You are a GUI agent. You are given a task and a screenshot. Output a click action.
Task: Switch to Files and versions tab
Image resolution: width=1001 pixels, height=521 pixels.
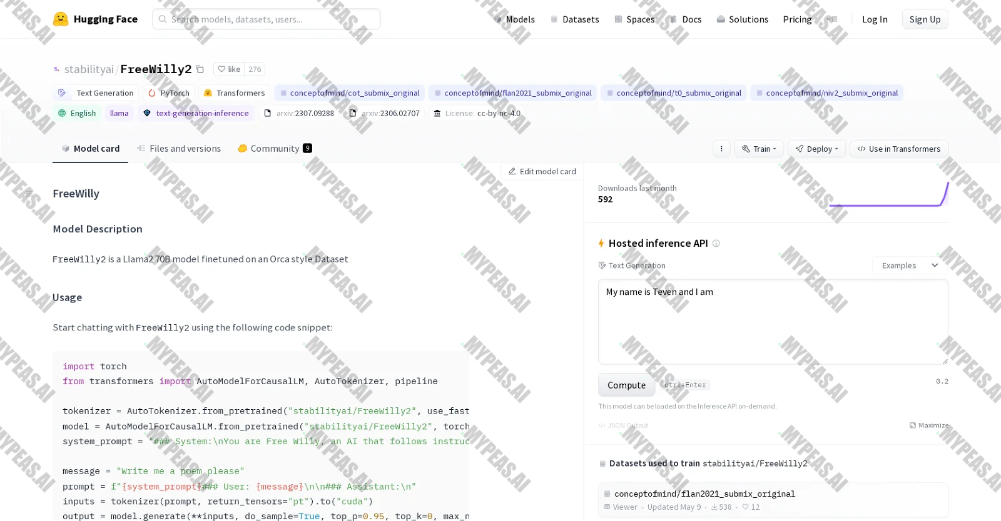[x=179, y=149]
